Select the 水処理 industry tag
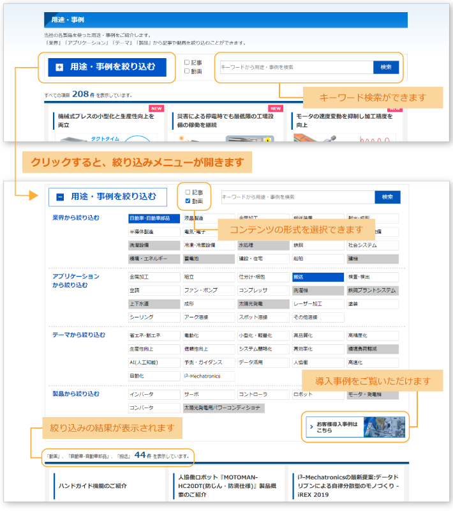 [x=264, y=245]
